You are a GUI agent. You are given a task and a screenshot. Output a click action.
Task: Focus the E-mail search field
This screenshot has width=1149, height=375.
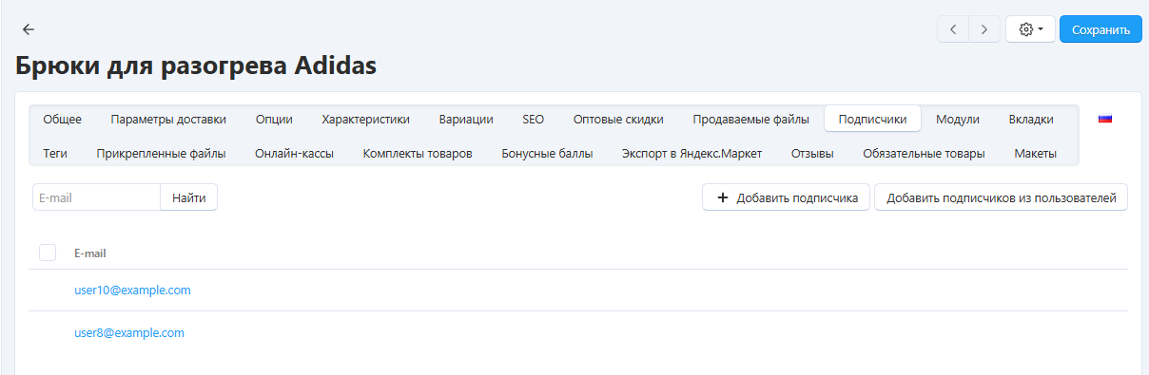(96, 197)
